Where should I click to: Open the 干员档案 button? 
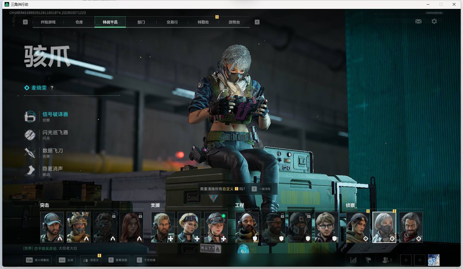click(x=146, y=260)
